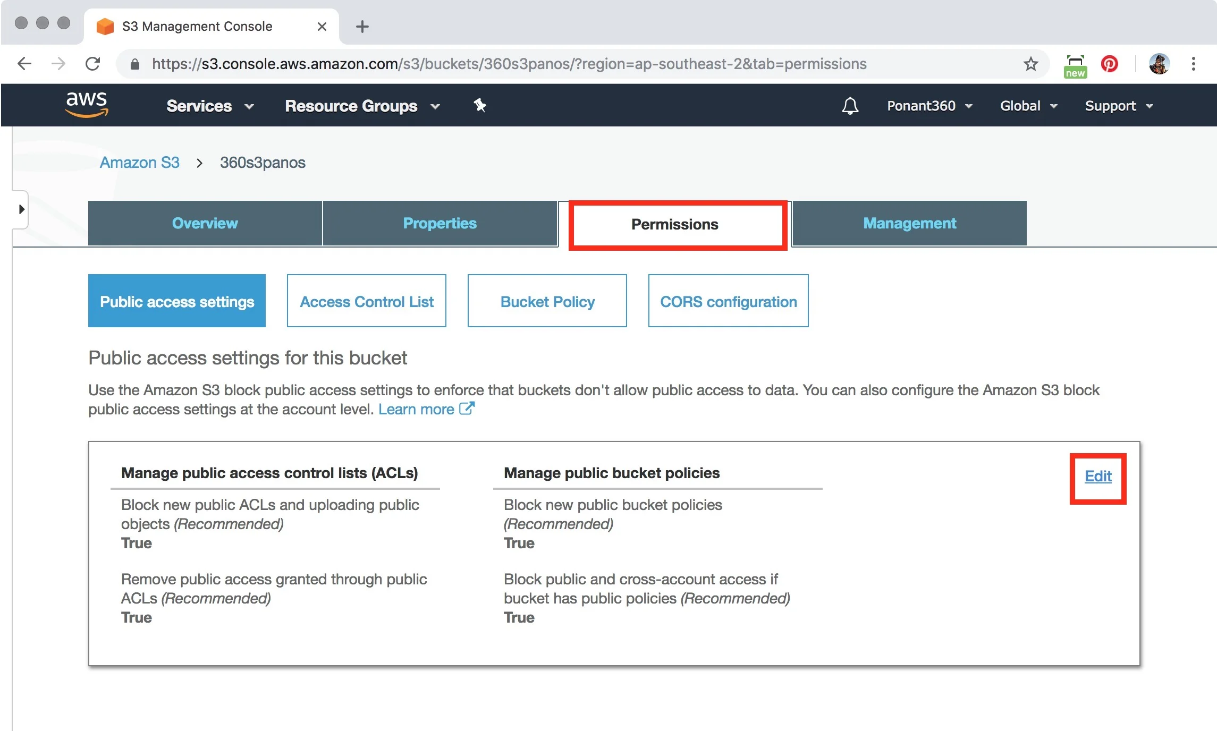Go to Amazon S3 breadcrumb link
Viewport: 1217px width, 731px height.
click(140, 162)
